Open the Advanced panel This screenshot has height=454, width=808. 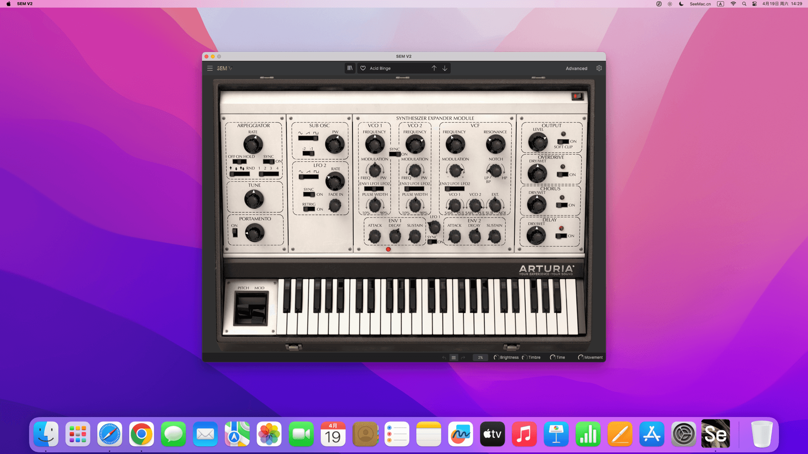[x=576, y=69]
